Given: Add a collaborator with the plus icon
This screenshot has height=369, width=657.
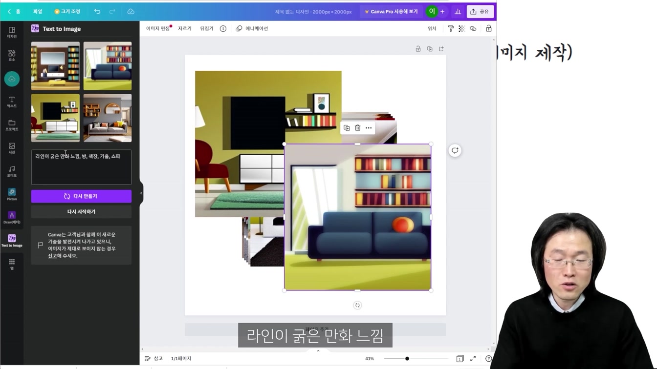Looking at the screenshot, I should 442,11.
